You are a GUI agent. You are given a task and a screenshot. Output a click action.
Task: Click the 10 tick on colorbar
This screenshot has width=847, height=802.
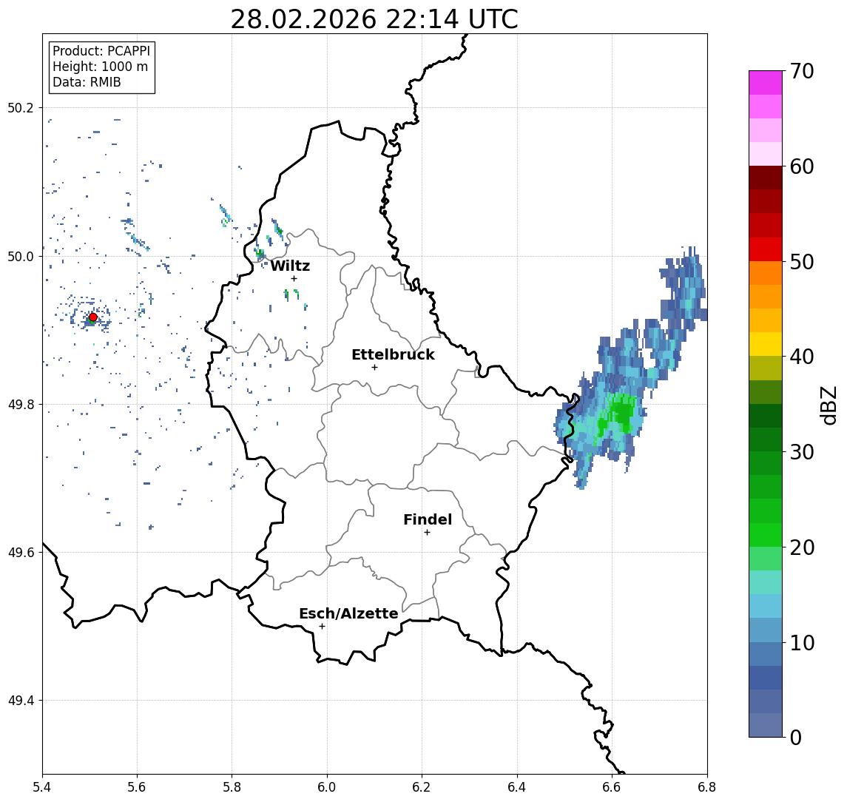802,643
